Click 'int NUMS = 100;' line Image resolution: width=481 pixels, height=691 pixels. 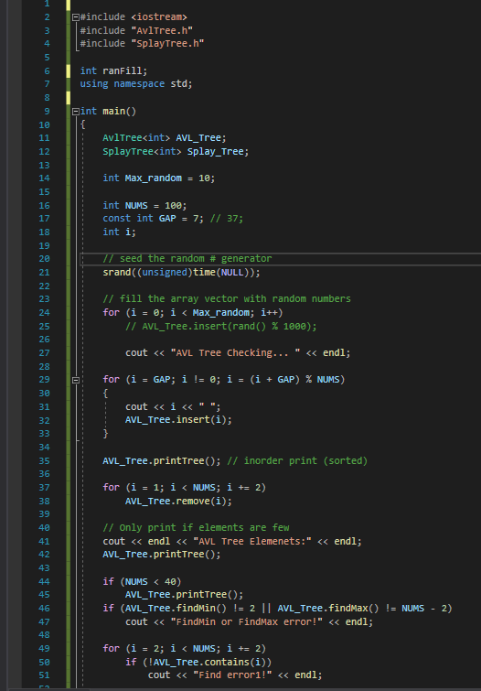[x=144, y=205]
